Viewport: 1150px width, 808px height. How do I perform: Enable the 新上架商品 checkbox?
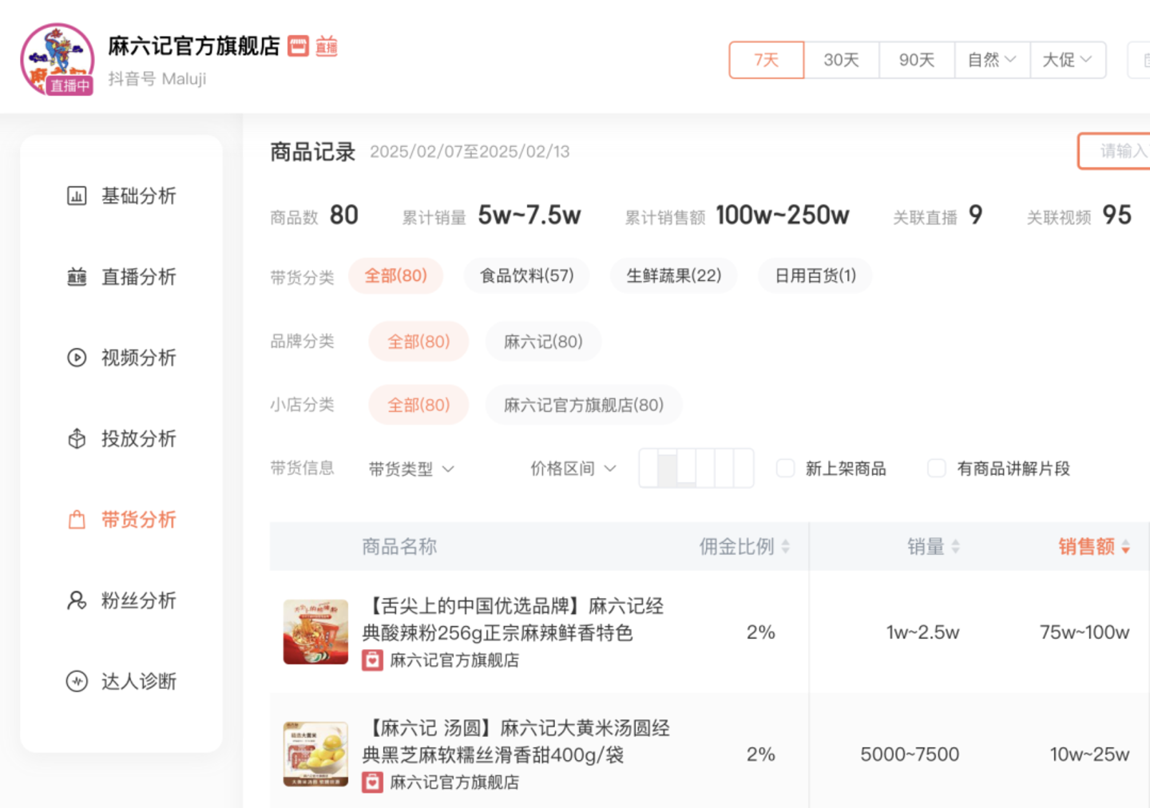[786, 468]
